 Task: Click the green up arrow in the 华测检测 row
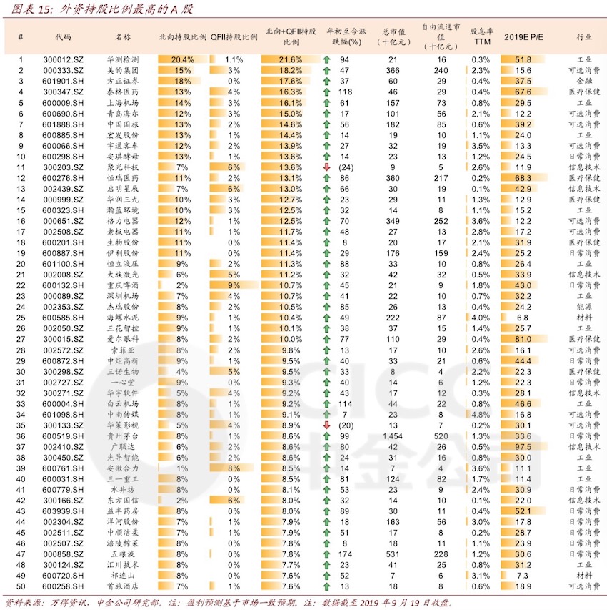coord(326,59)
